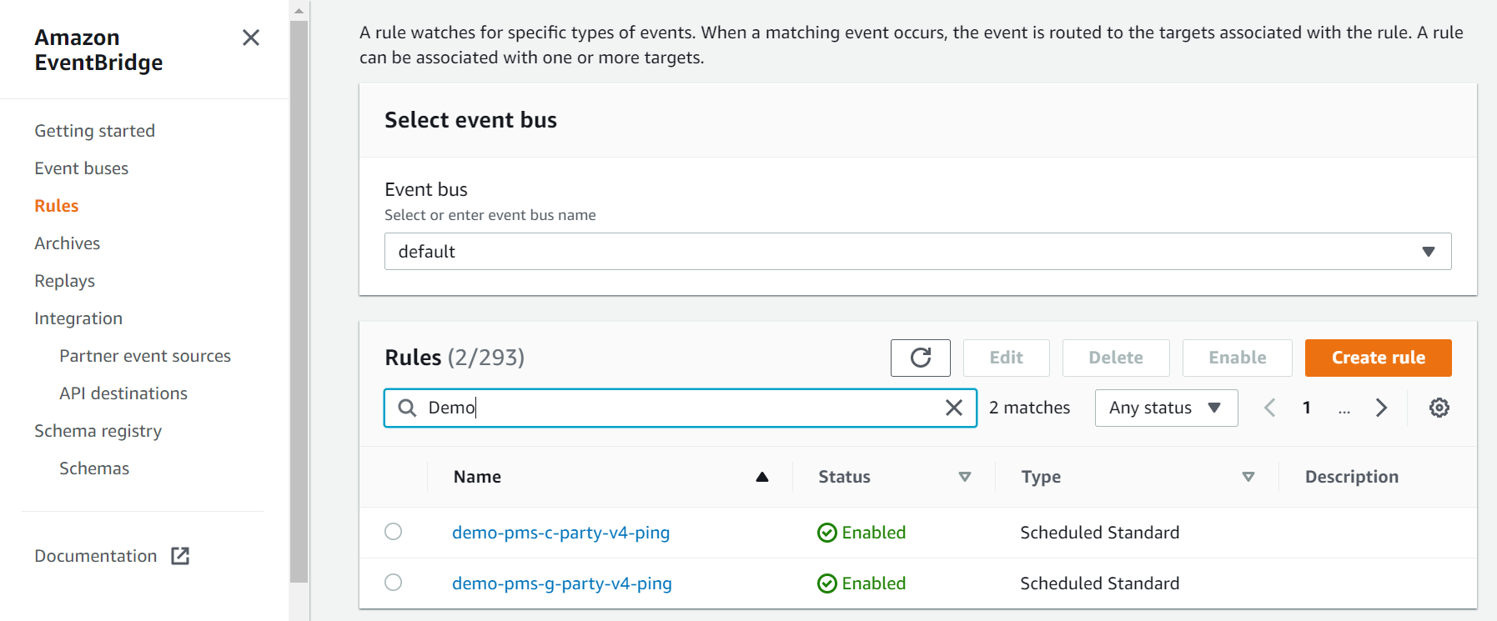Navigate to Event buses in sidebar
Image resolution: width=1497 pixels, height=621 pixels.
(82, 168)
